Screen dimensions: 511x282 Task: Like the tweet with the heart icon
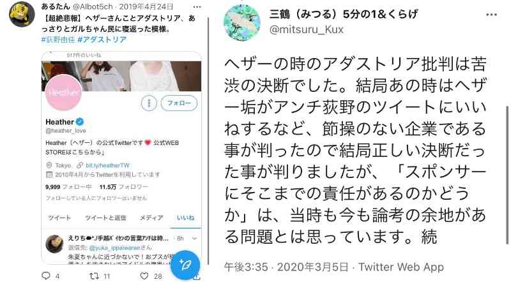coord(144,276)
